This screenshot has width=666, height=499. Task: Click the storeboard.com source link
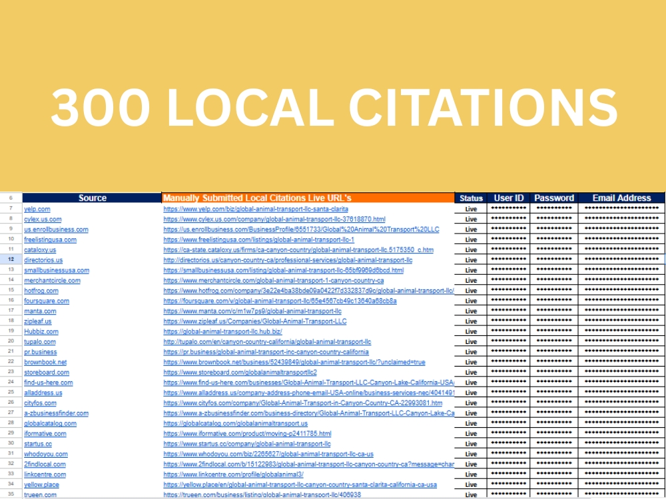[47, 372]
